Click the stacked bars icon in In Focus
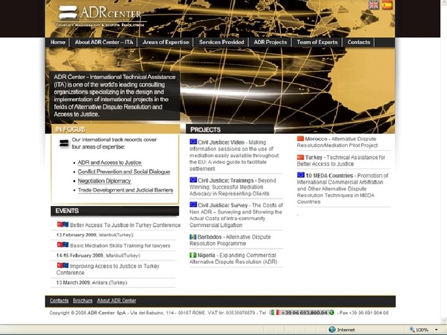 tap(64, 143)
